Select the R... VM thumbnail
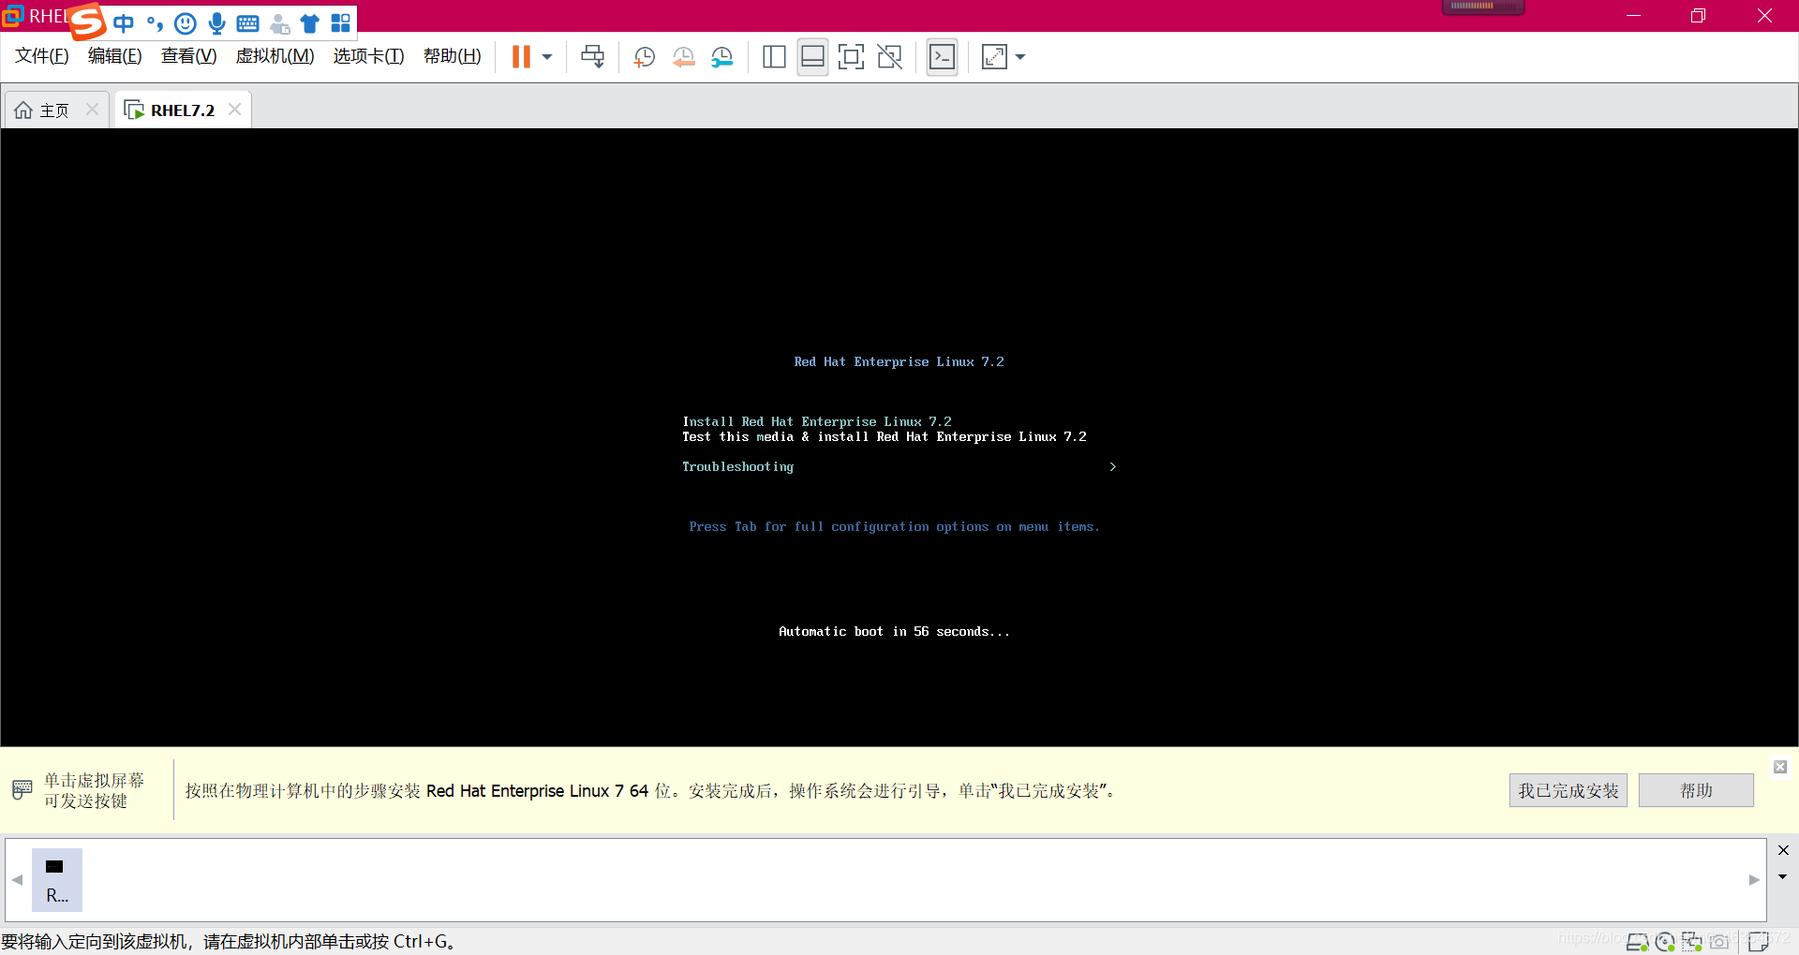 (x=56, y=879)
